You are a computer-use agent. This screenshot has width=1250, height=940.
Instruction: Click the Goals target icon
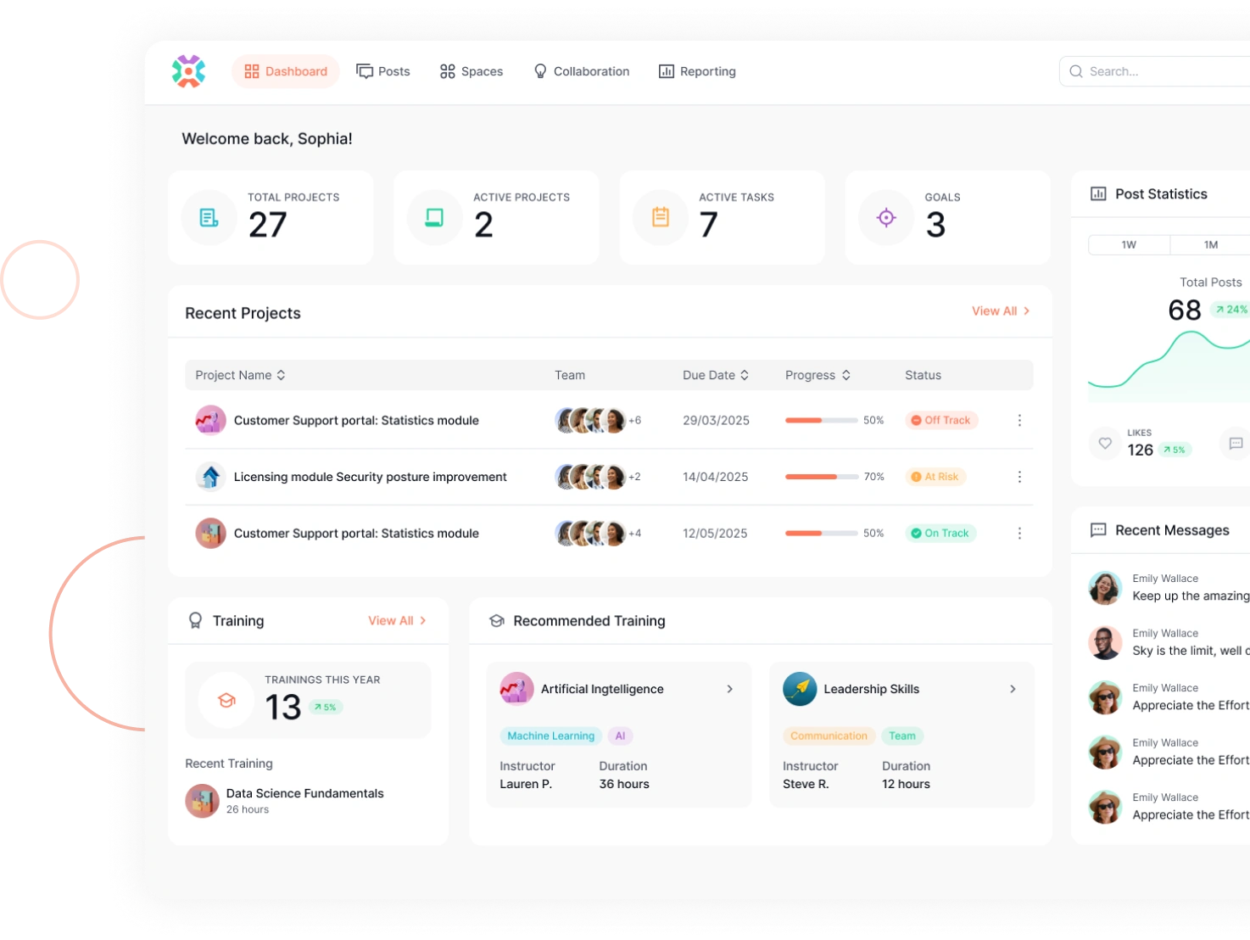885,218
